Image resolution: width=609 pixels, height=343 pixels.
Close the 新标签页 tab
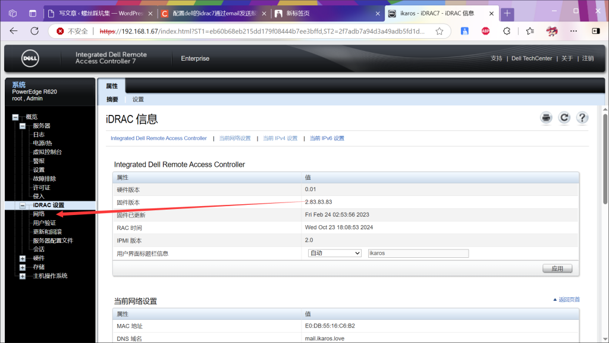click(378, 13)
